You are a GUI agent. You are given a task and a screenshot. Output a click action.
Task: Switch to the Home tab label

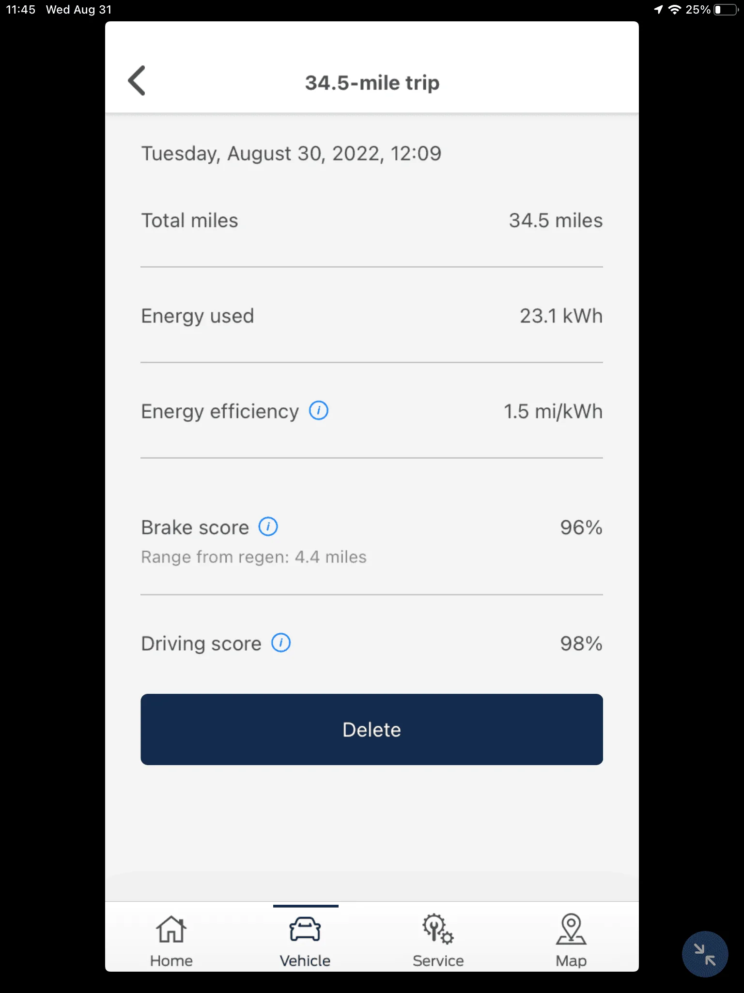pyautogui.click(x=171, y=961)
